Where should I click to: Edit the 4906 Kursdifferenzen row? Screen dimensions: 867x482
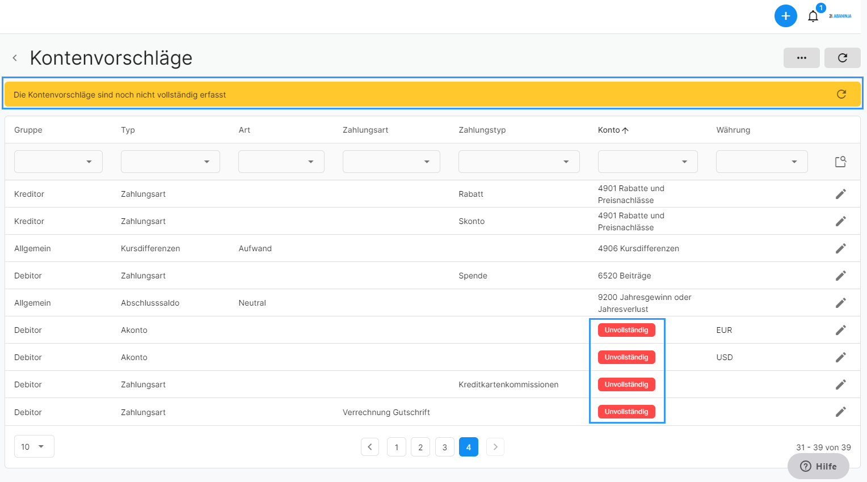click(840, 248)
